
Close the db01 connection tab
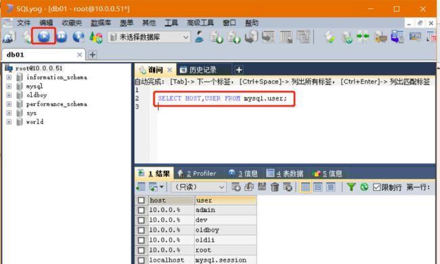[80, 55]
